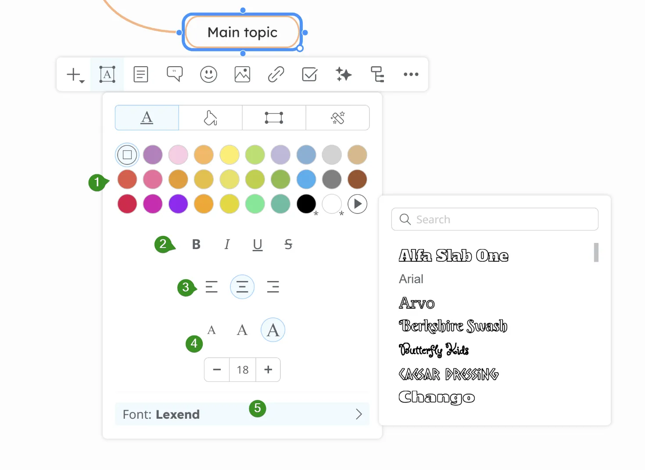Increase font size with plus button

[x=268, y=370]
